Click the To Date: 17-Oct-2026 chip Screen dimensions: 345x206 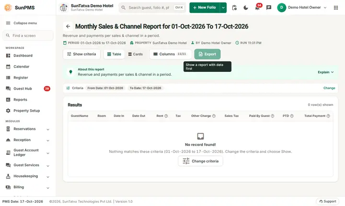145,88
